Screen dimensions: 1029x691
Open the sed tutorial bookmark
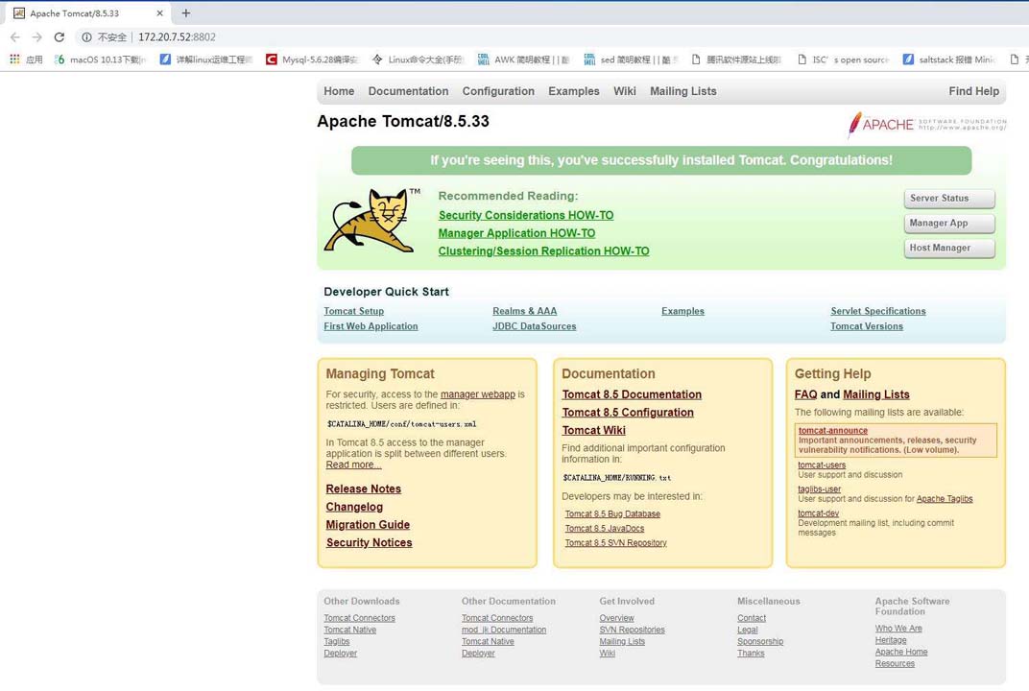click(631, 60)
